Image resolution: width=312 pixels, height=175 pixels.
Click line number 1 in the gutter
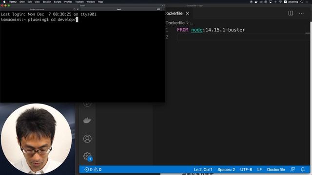(167, 30)
